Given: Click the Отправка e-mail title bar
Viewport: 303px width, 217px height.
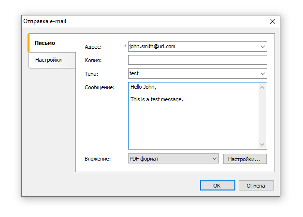Looking at the screenshot, I should [145, 21].
